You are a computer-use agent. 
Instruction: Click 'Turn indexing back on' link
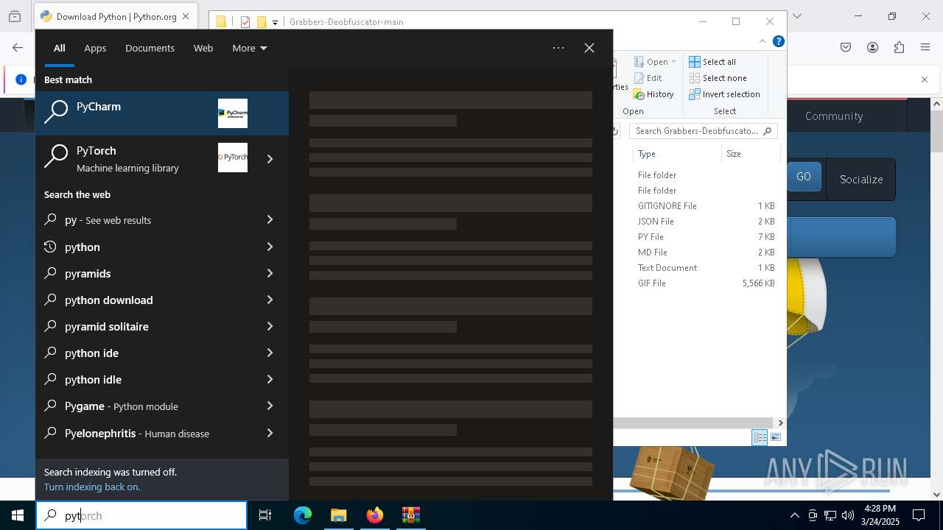click(92, 487)
